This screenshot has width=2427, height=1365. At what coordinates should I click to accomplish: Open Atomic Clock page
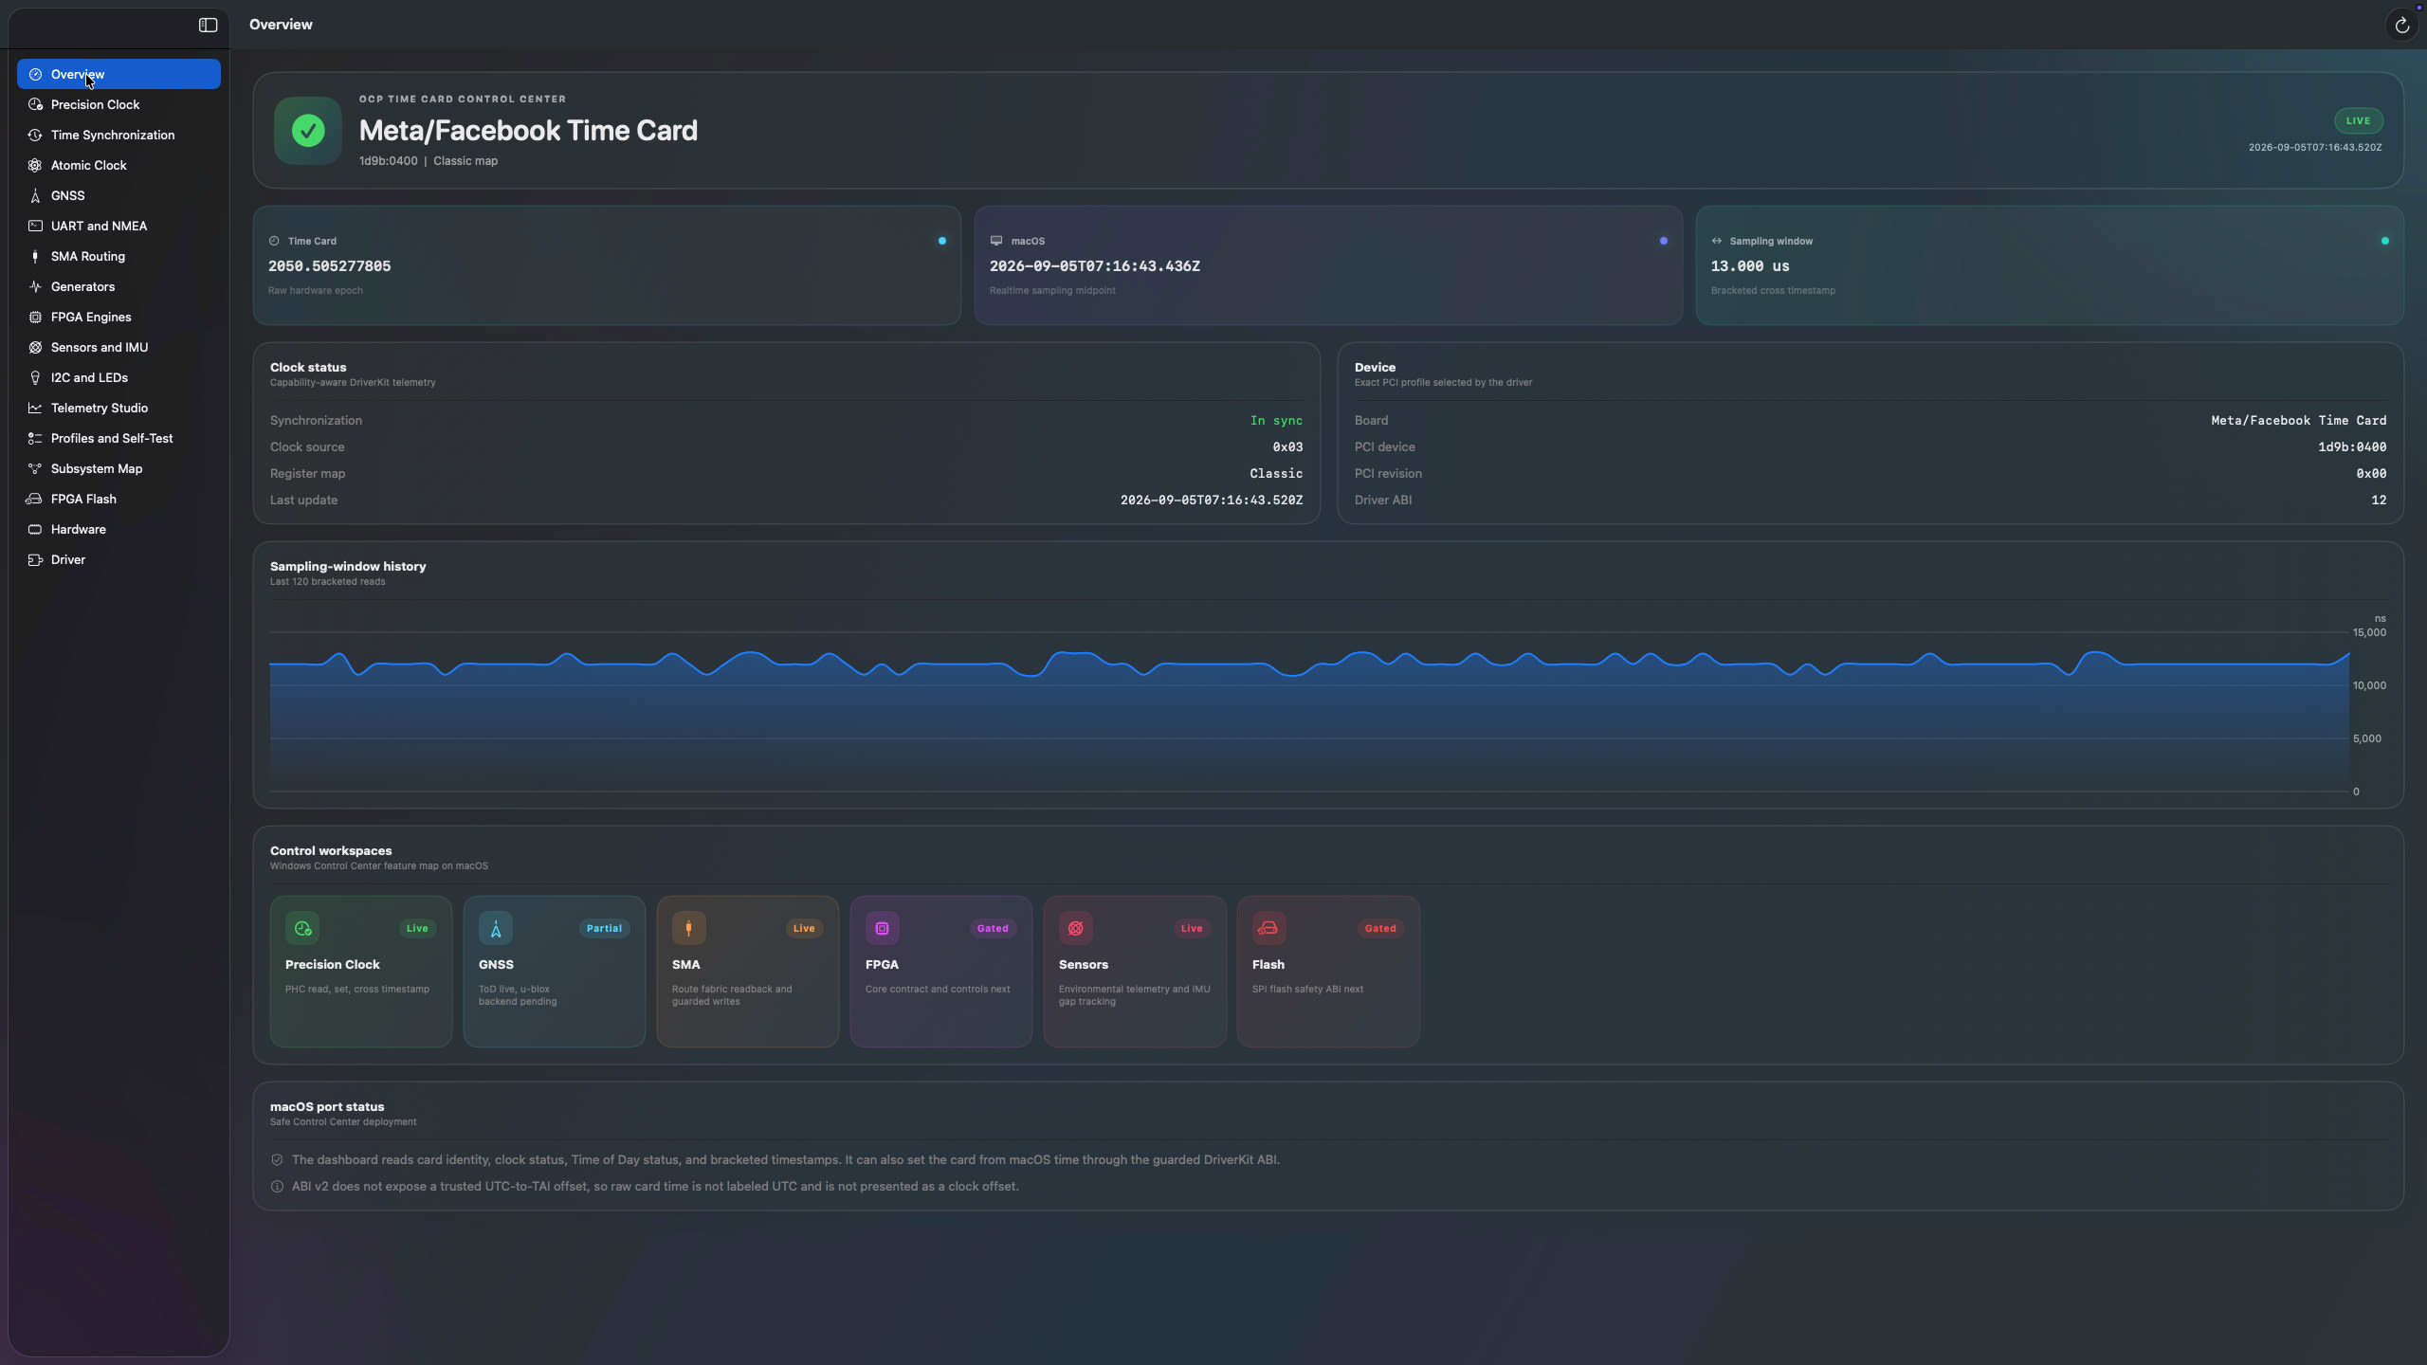click(119, 165)
